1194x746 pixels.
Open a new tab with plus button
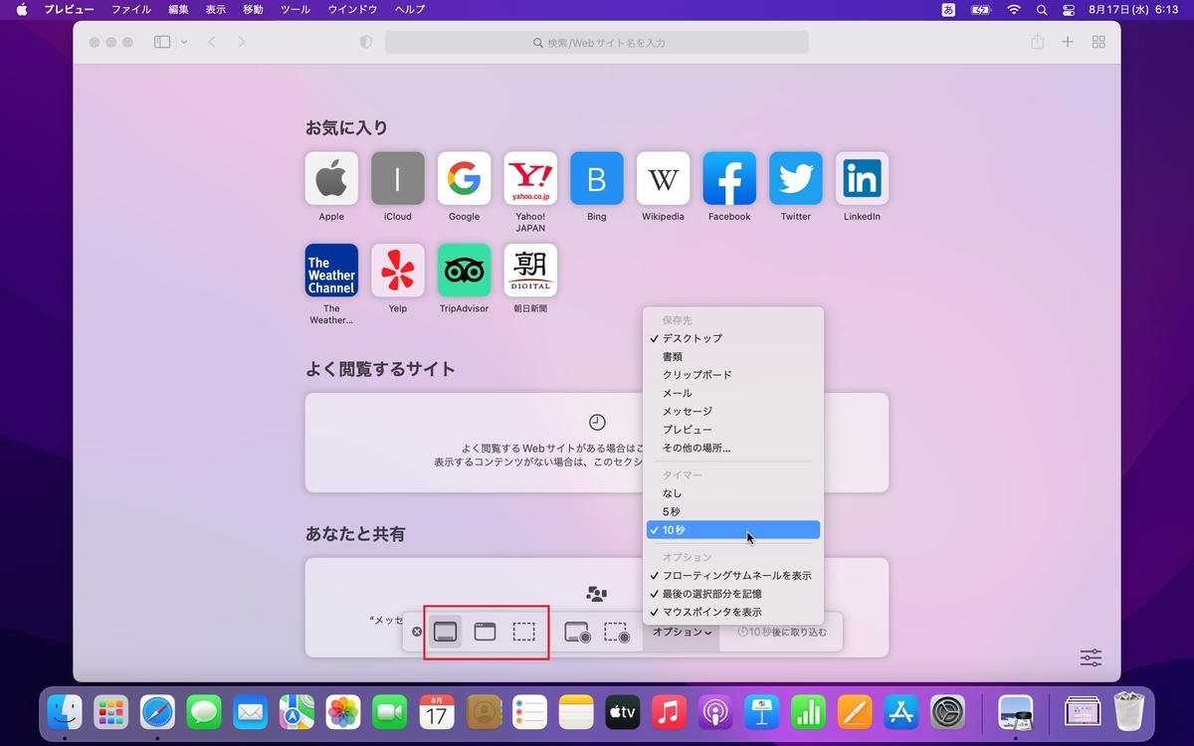pyautogui.click(x=1068, y=43)
